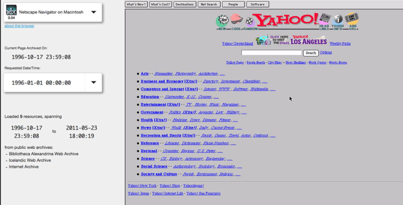403x205 pixels.
Task: Open the Photography subcategory link
Action: click(x=185, y=74)
